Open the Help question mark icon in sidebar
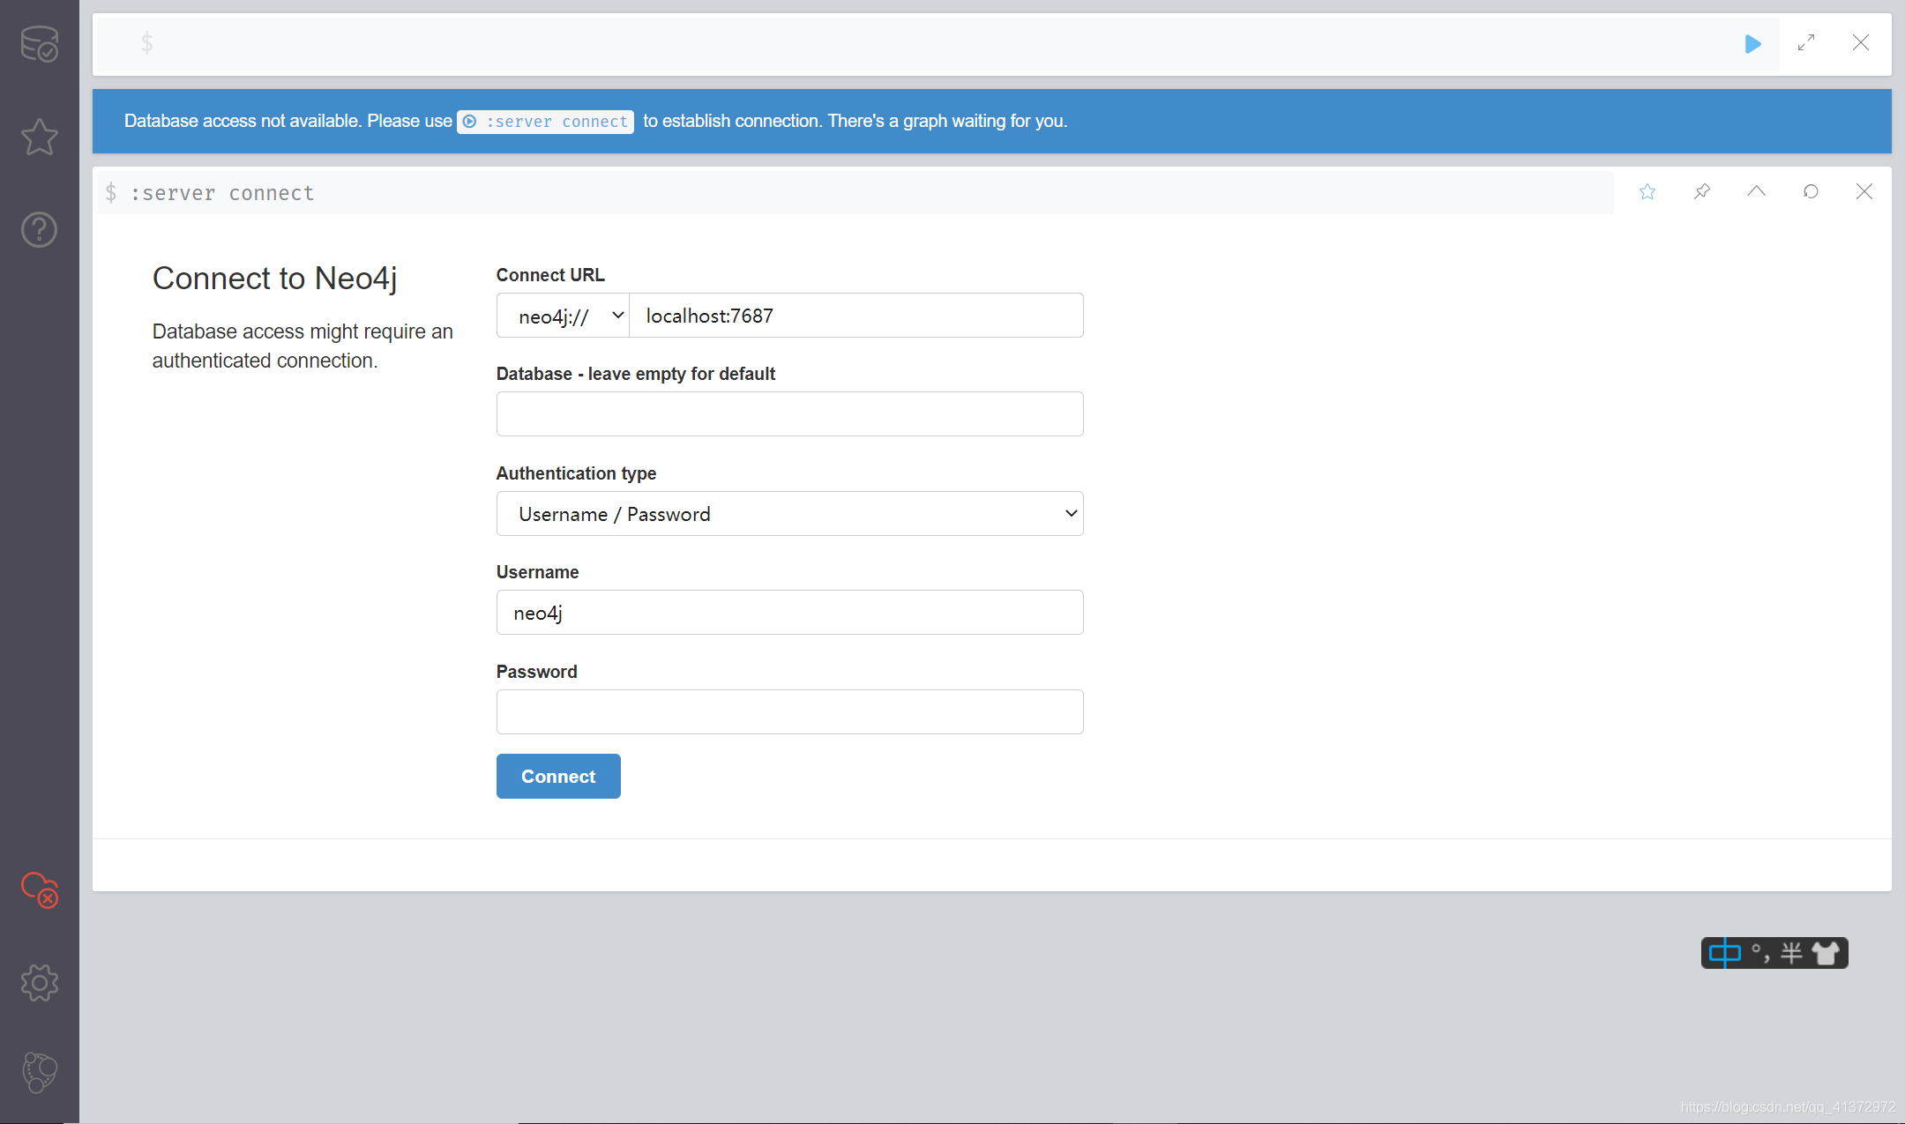Viewport: 1905px width, 1124px height. tap(40, 230)
